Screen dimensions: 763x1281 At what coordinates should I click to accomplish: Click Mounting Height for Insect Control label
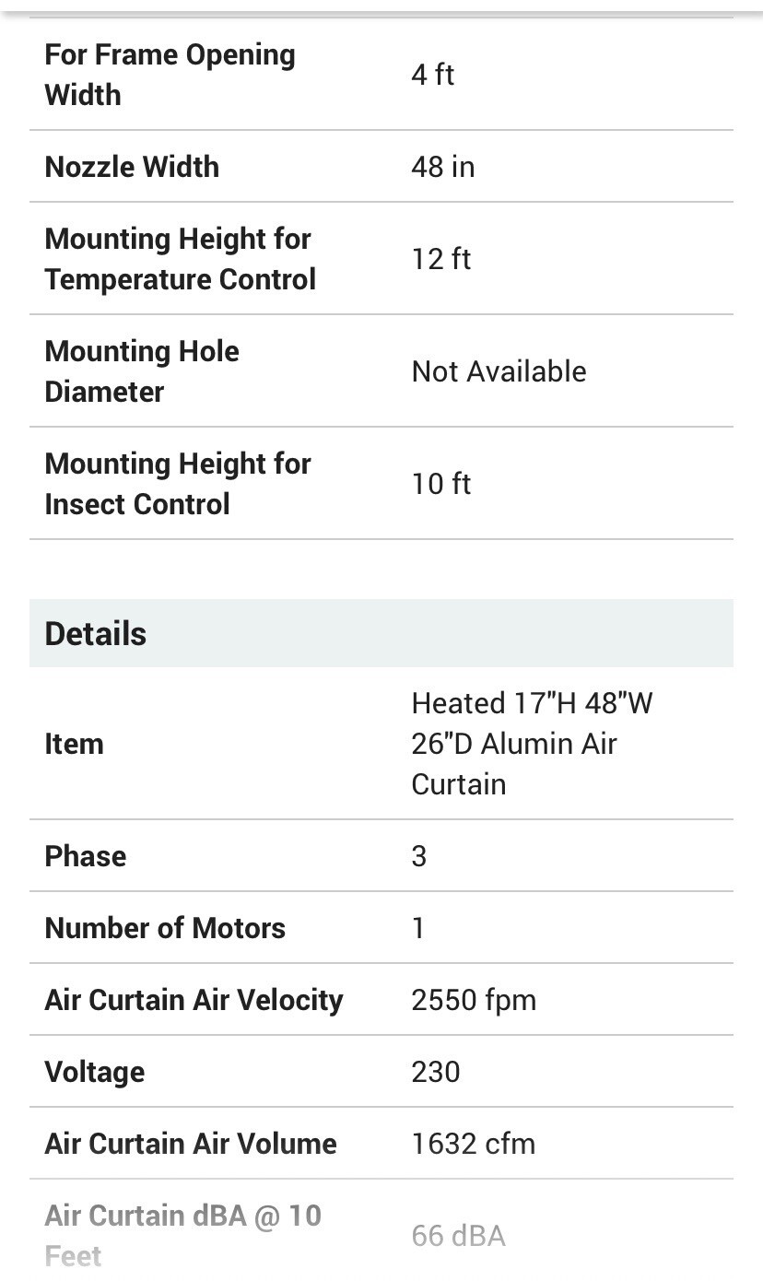pos(178,484)
